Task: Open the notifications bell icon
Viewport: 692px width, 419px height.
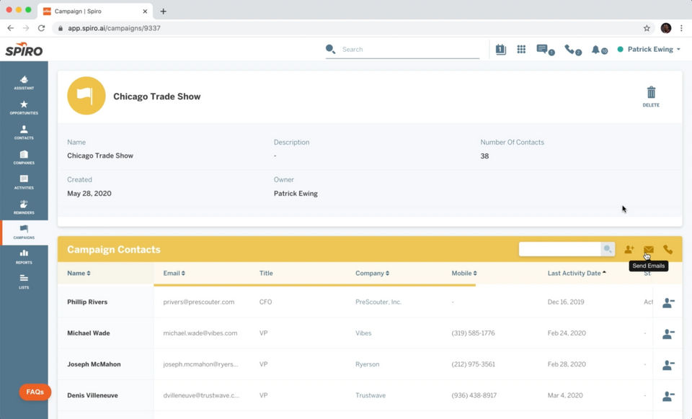Action: 596,50
